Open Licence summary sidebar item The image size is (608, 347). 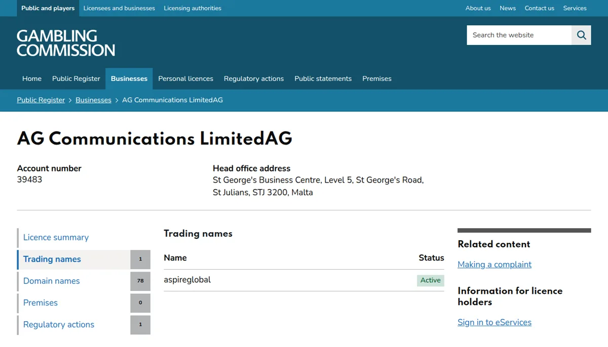(x=84, y=237)
